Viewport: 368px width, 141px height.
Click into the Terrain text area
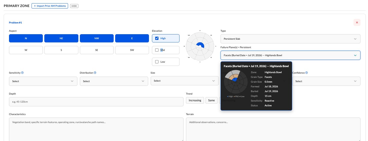click(273, 129)
